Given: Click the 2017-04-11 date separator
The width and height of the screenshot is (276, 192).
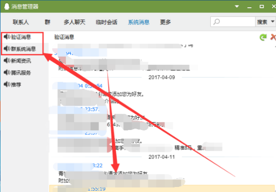Looking at the screenshot, I should pyautogui.click(x=162, y=157).
